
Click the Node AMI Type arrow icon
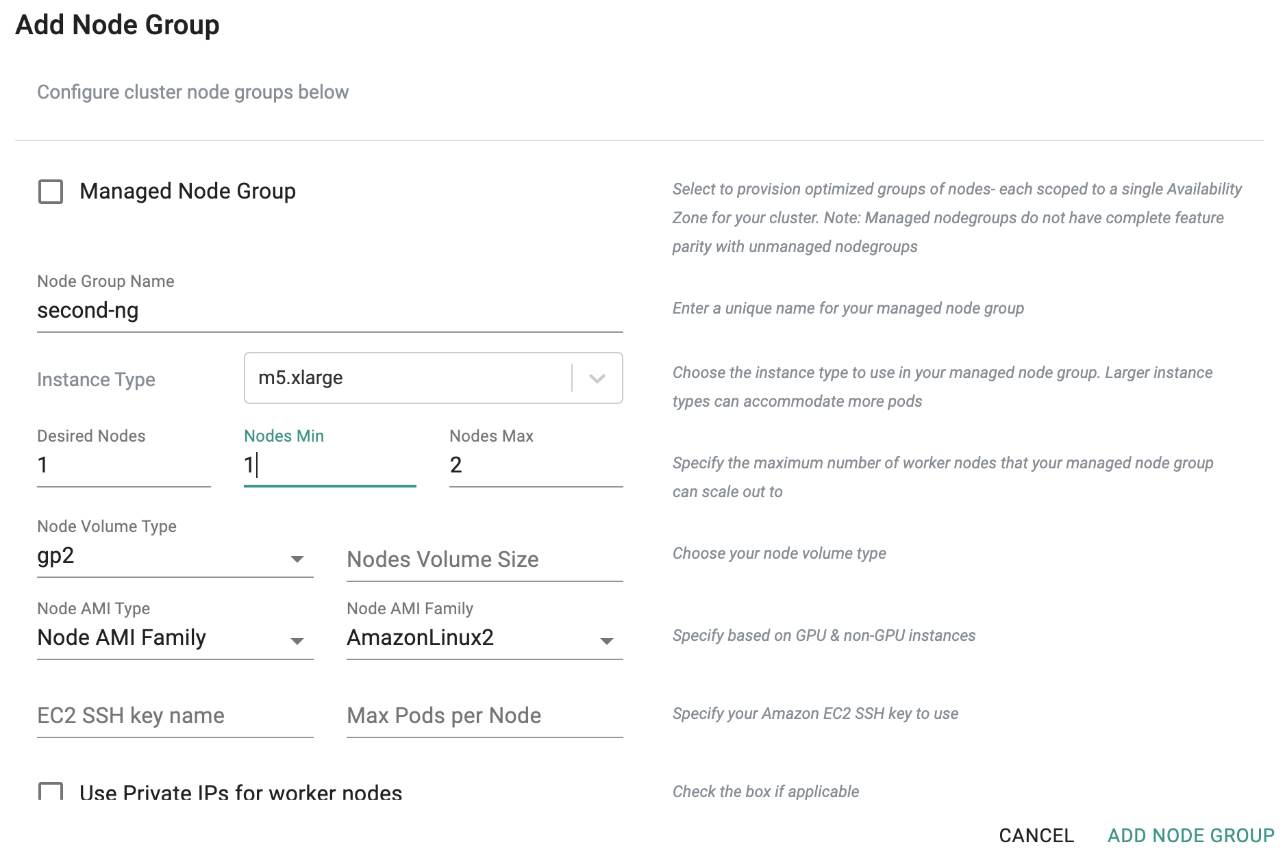click(x=297, y=641)
